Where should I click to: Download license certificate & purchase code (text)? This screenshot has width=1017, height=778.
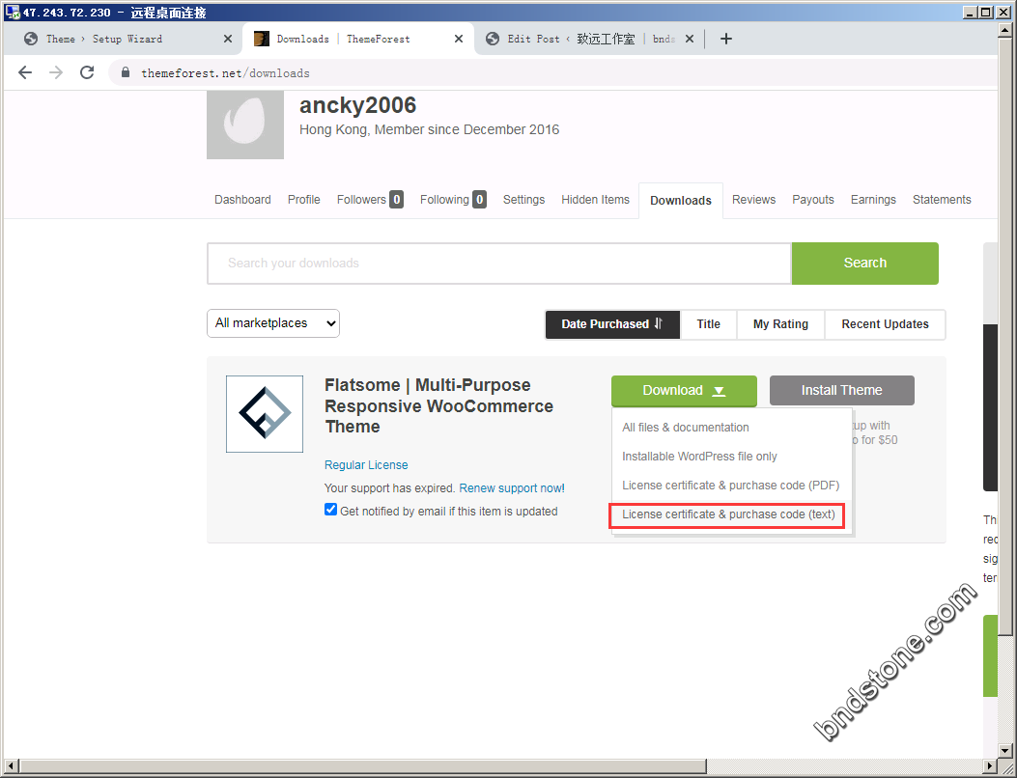click(728, 514)
